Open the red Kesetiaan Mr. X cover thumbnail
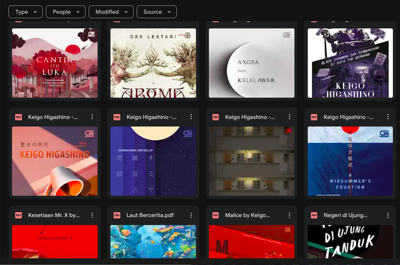400x265 pixels. point(55,241)
